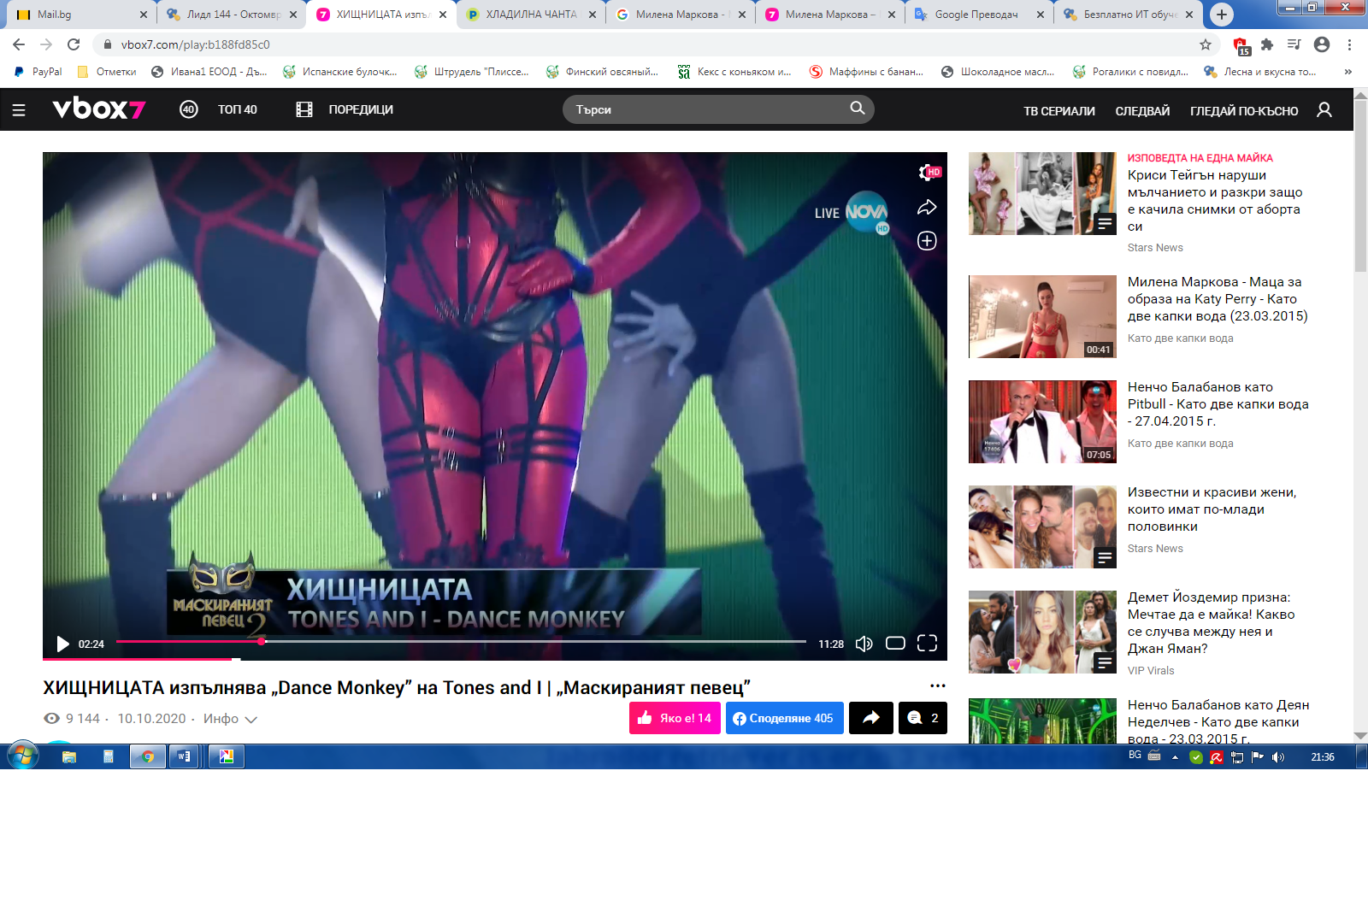The image size is (1368, 906).
Task: Open video quality HD settings gear
Action: click(x=929, y=173)
